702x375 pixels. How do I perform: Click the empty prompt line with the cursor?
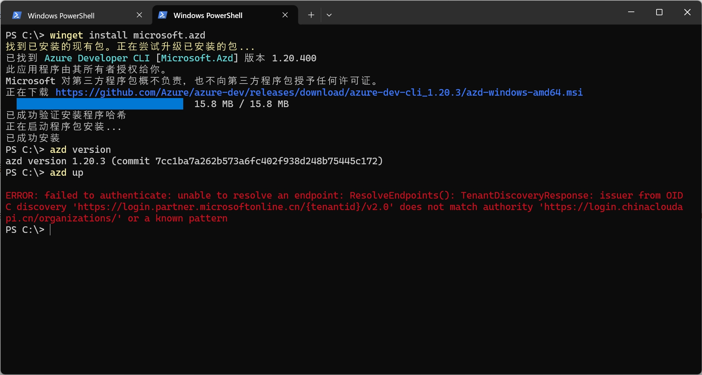pos(139,230)
